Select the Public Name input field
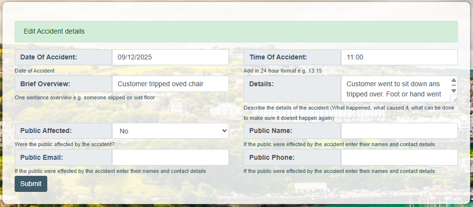The height and width of the screenshot is (207, 473). pos(399,131)
